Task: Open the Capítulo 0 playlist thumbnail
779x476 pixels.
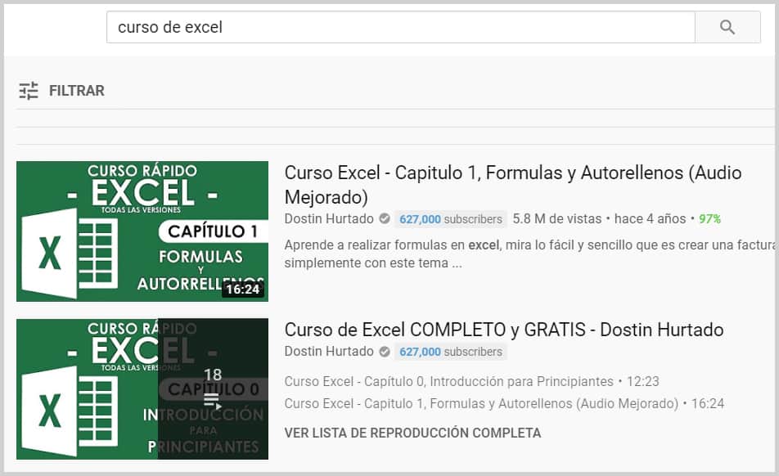Action: tap(142, 388)
